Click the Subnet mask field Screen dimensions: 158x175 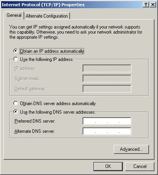(x=107, y=79)
